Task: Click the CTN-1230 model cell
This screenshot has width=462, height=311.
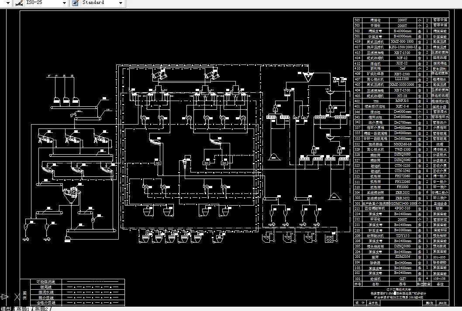Action: 403,166
